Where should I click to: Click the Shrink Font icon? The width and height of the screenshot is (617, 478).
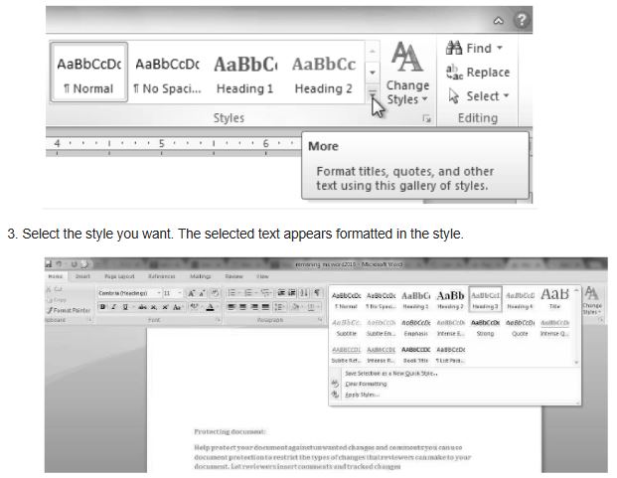(x=202, y=293)
